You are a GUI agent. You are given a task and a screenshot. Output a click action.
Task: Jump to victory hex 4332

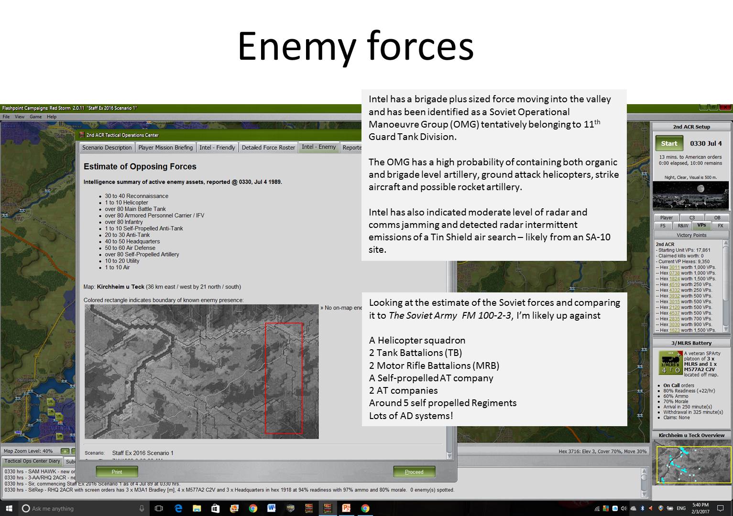coord(674,290)
